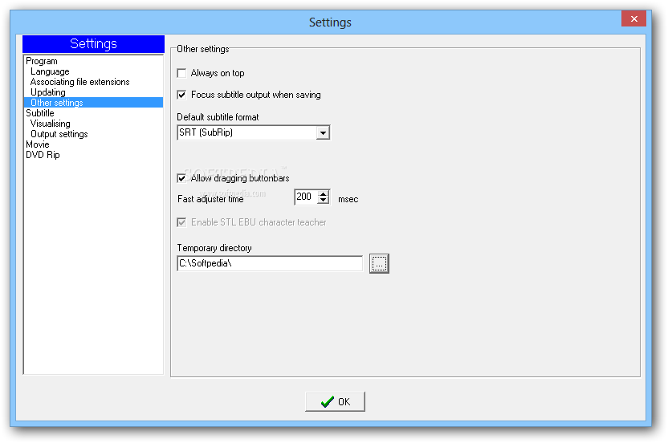
Task: Open the Default subtitle format dropdown
Action: 323,133
